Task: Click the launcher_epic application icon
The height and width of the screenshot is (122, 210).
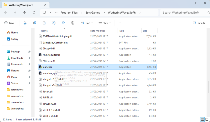Action: click(x=40, y=73)
